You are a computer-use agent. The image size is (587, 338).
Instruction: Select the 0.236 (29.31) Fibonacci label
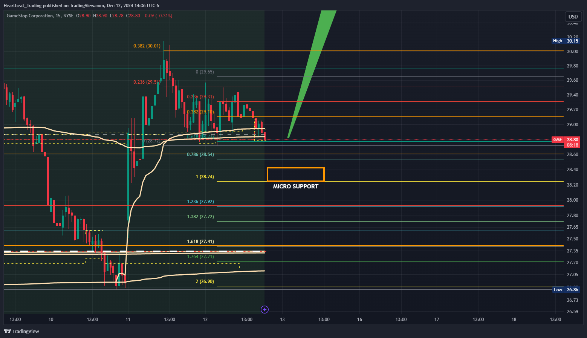(200, 97)
